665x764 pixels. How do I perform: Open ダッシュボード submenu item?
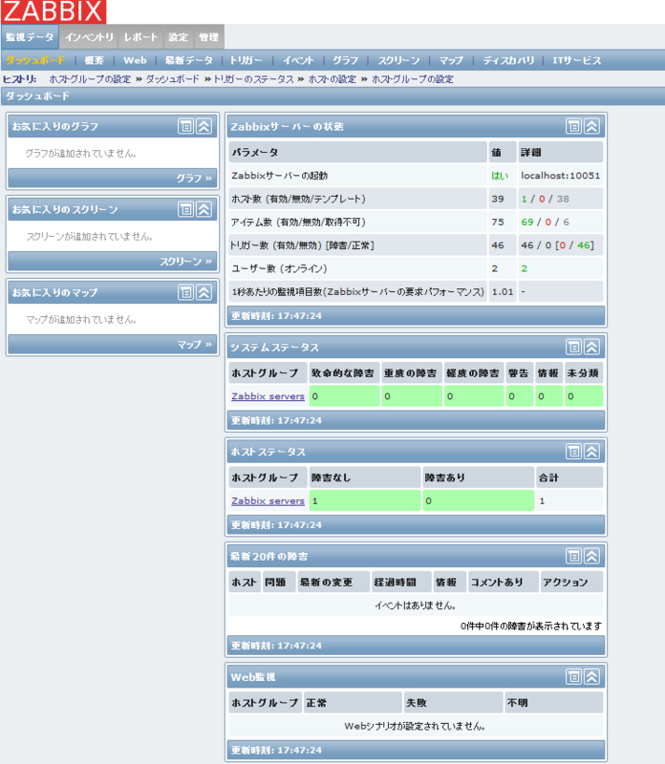35,60
